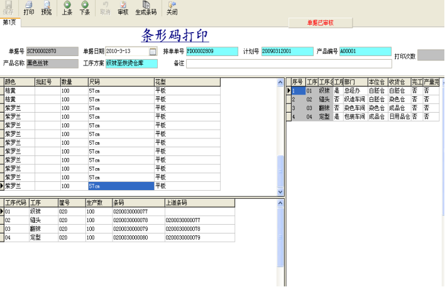Viewport: 445px width, 287px height.
Task: Open 预览 print preview from toolbar
Action: pyautogui.click(x=47, y=8)
